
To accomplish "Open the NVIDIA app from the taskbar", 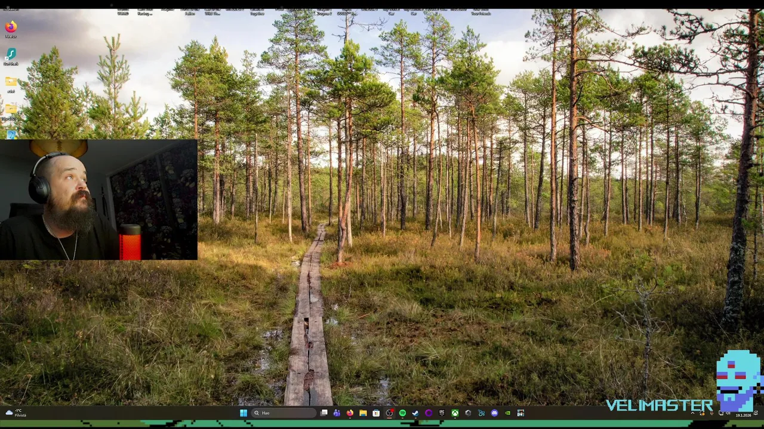I will pos(507,413).
